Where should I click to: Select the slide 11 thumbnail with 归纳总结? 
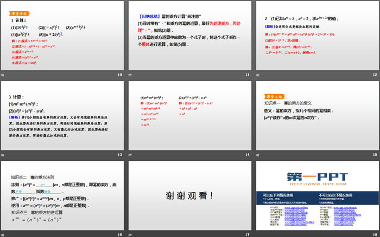(x=189, y=35)
